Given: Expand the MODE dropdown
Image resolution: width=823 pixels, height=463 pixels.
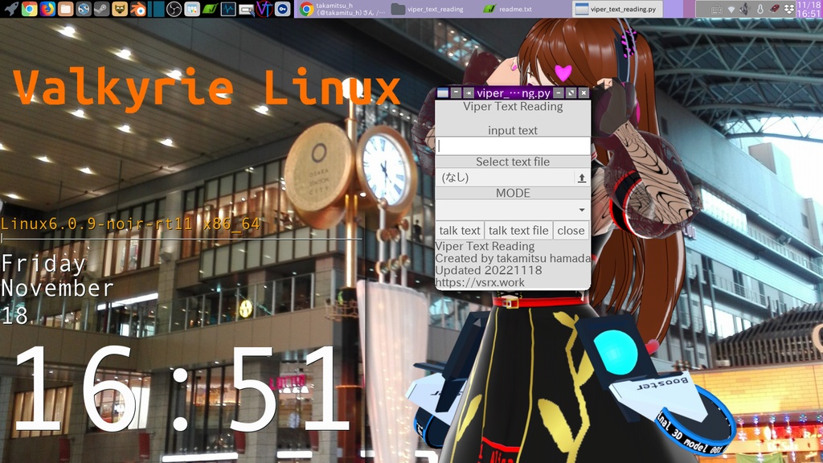Looking at the screenshot, I should tap(582, 209).
